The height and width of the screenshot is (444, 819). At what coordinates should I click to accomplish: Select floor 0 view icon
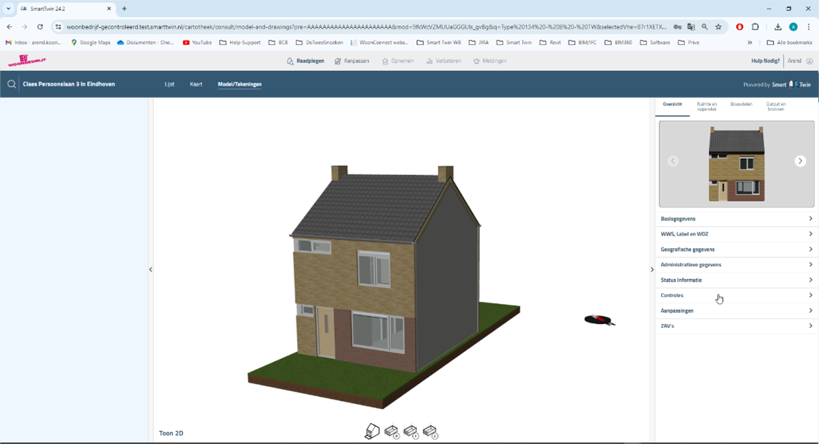[x=391, y=431]
